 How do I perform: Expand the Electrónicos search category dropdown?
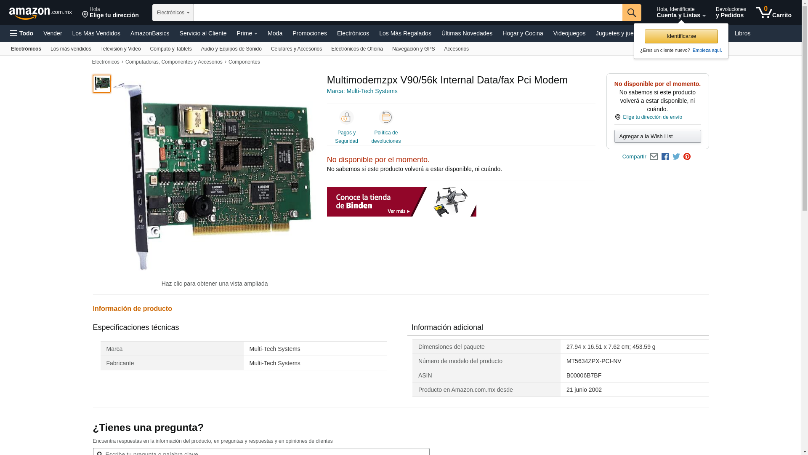coord(173,13)
